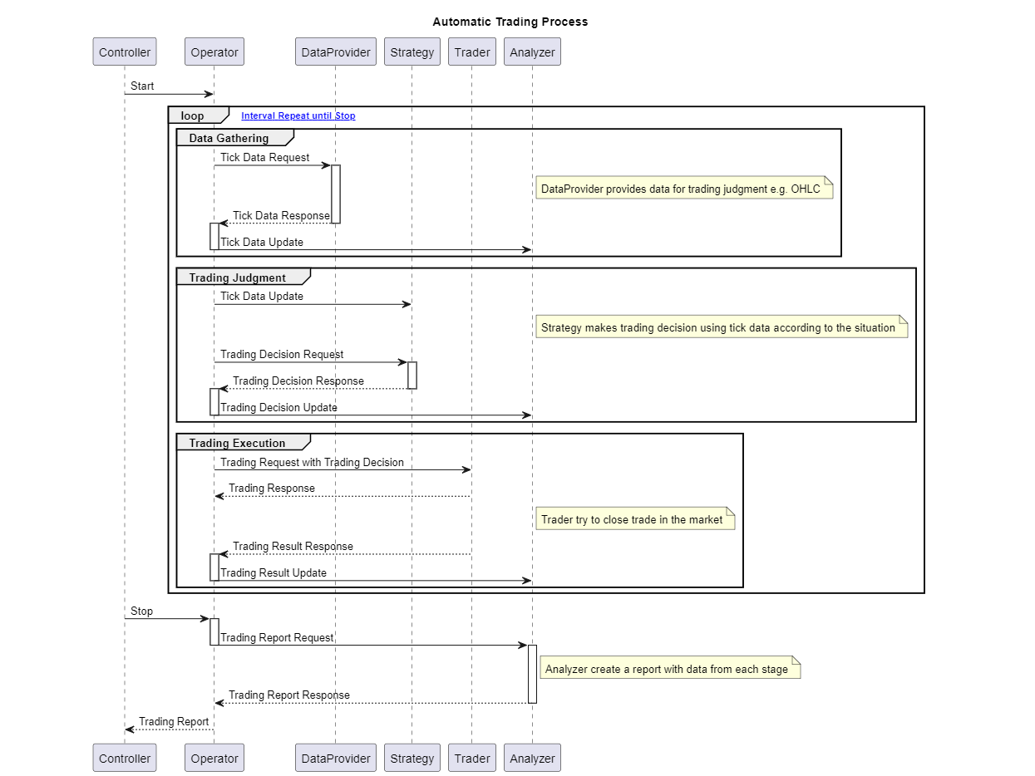Select the Analyzer participant box
This screenshot has height=776, width=1035.
(532, 51)
